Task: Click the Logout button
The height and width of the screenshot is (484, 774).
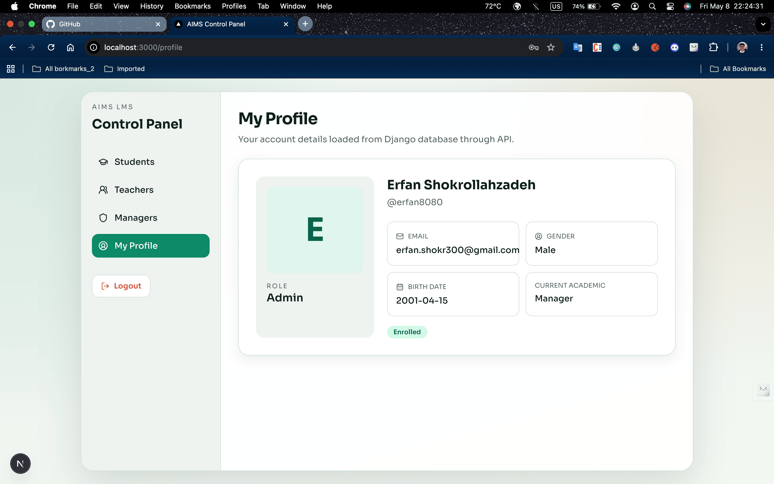Action: pyautogui.click(x=121, y=286)
